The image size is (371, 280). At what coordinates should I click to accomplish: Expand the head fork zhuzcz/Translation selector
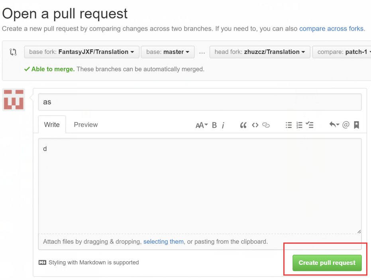(x=260, y=52)
